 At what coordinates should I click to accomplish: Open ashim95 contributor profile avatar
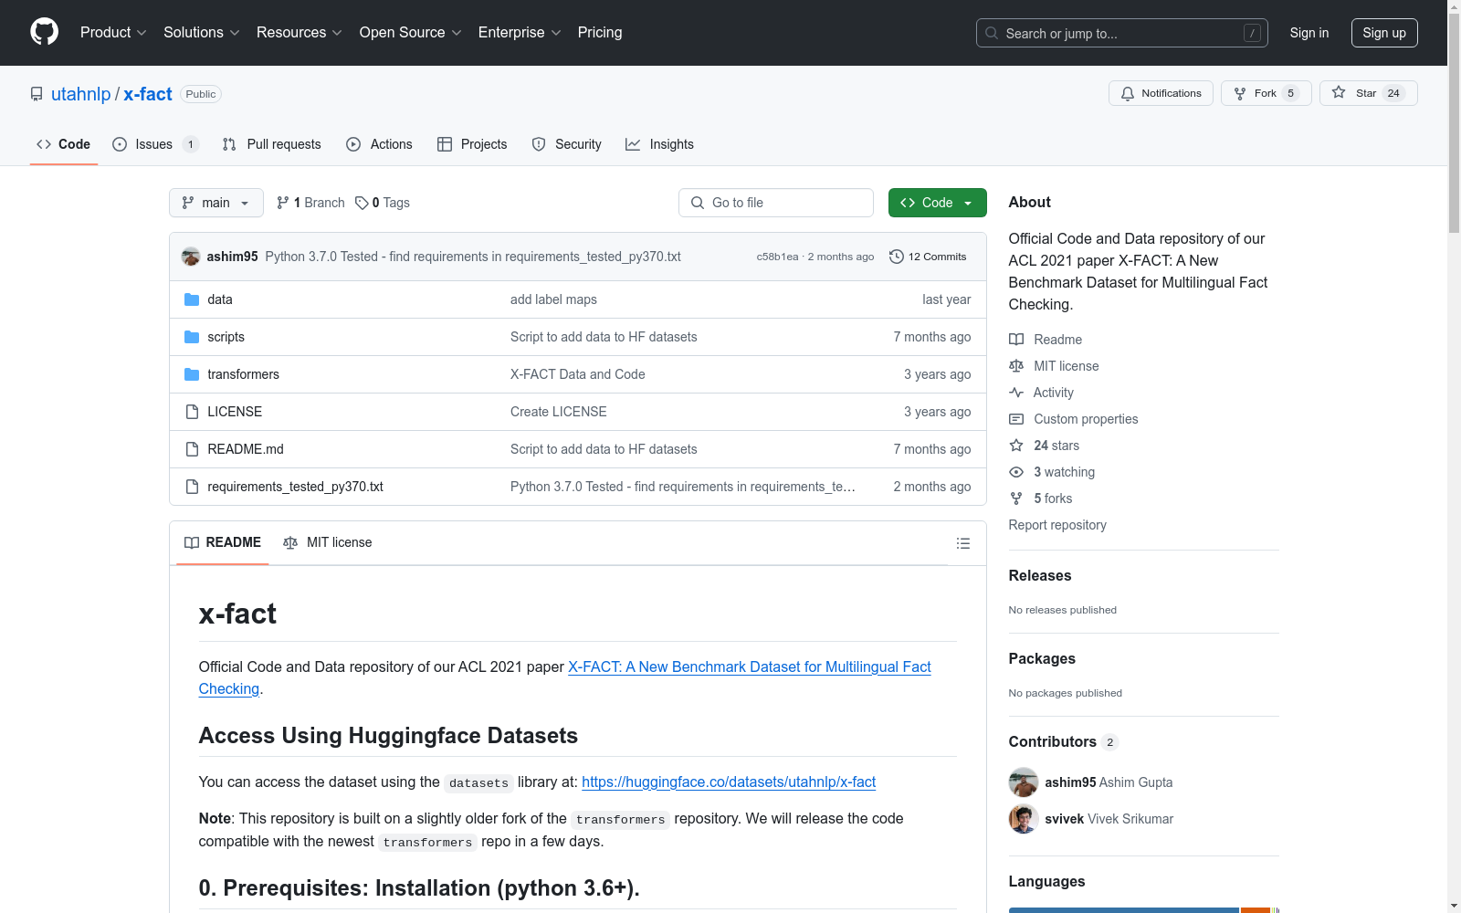tap(1024, 782)
